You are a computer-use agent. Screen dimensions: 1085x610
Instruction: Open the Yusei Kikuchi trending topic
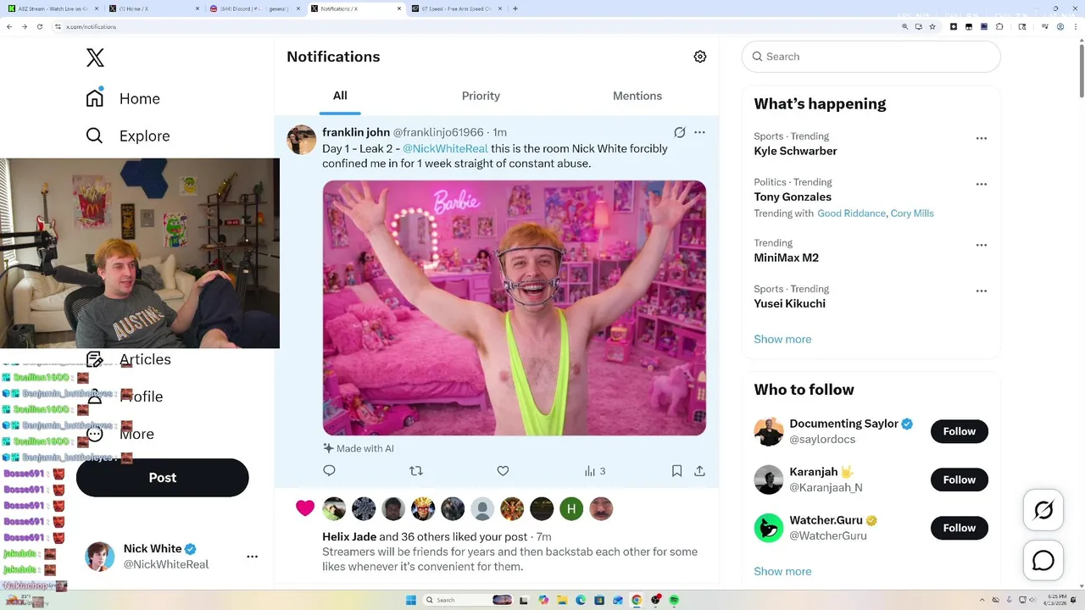(789, 303)
